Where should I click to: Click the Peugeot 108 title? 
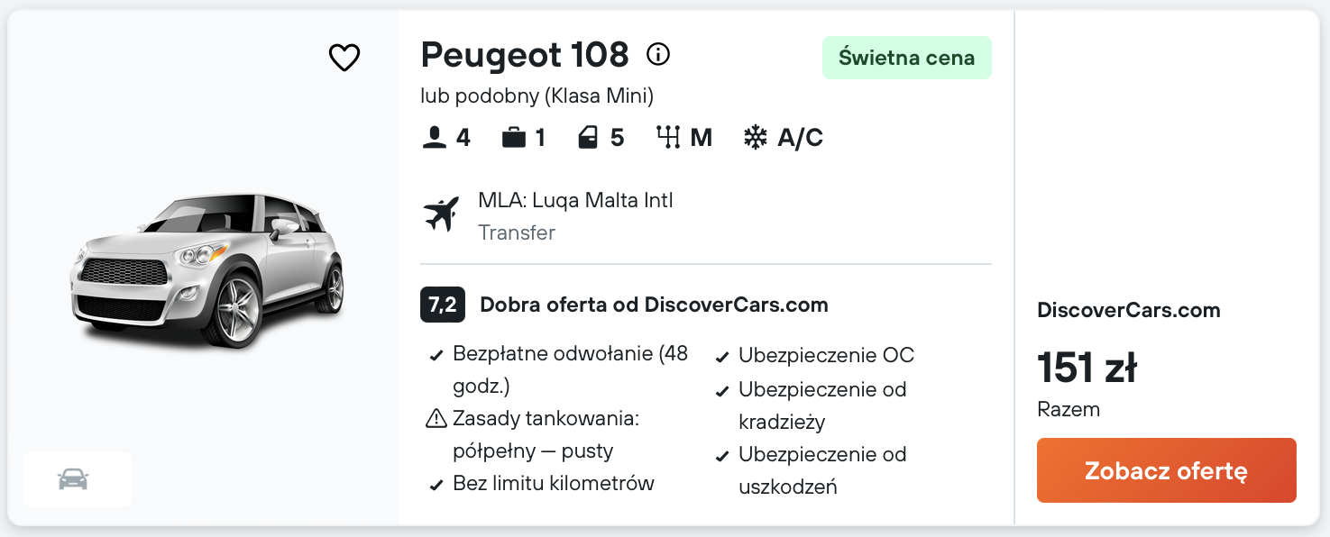click(525, 55)
